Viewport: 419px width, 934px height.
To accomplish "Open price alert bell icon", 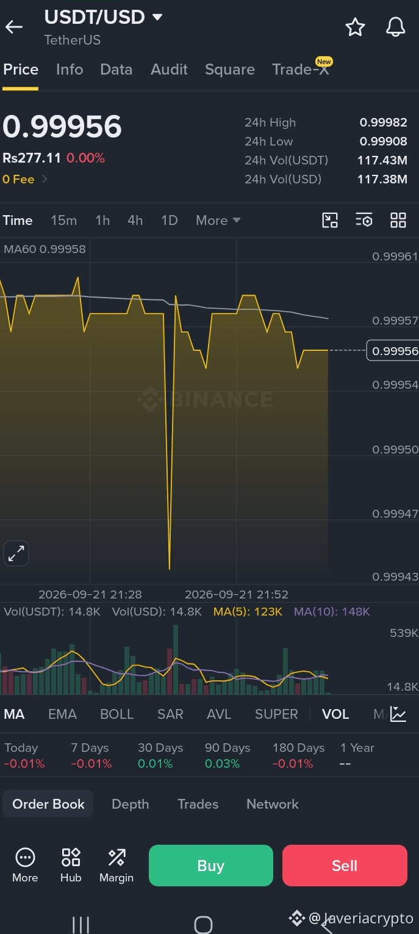I will [396, 27].
